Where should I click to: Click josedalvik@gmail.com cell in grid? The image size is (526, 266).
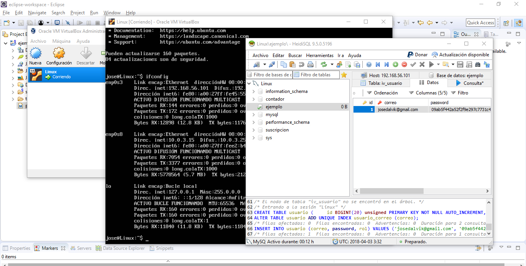point(401,109)
